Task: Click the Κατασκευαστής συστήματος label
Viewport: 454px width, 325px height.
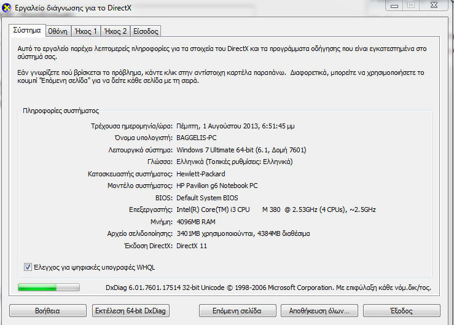Action: click(130, 174)
